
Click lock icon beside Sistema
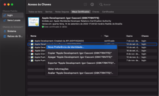5,31
